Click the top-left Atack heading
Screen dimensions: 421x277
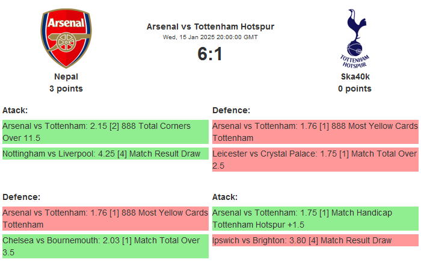click(15, 110)
